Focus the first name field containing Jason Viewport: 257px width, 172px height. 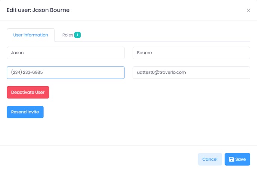coord(66,53)
